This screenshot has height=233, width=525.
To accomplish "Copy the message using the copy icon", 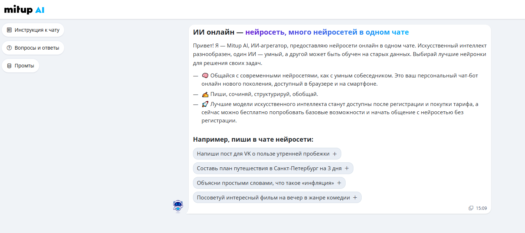I will 471,208.
